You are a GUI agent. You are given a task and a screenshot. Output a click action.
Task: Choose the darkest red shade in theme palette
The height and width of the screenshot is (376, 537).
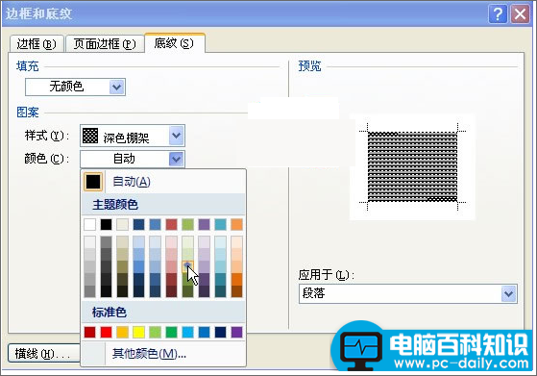pos(172,291)
